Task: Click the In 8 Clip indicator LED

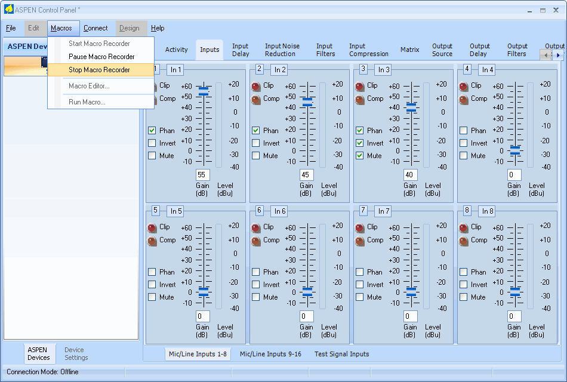Action: point(464,228)
